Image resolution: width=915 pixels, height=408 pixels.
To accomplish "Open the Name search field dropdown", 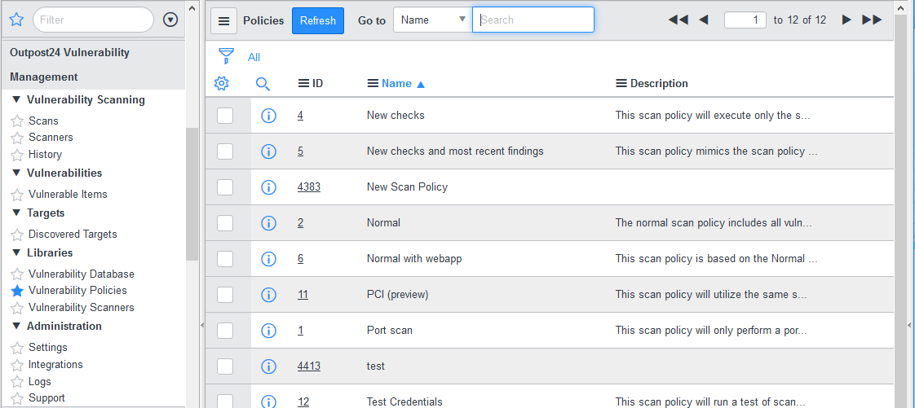I will pyautogui.click(x=432, y=20).
